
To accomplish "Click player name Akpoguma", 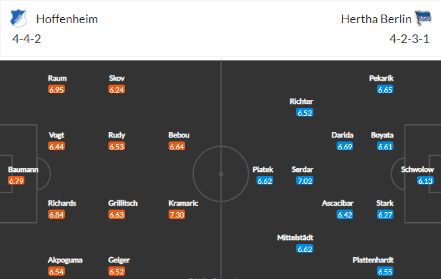I will pos(65,260).
